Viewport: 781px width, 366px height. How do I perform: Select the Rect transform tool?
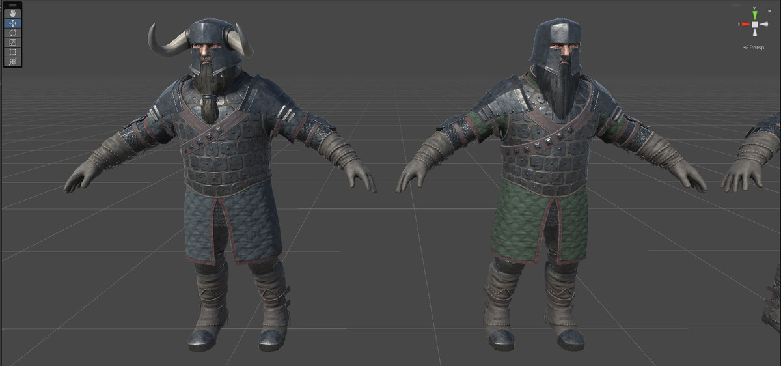12,52
